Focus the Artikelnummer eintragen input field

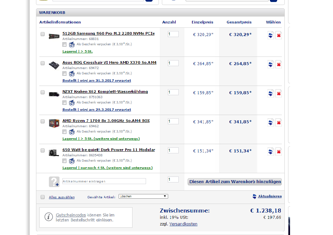pyautogui.click(x=104, y=181)
